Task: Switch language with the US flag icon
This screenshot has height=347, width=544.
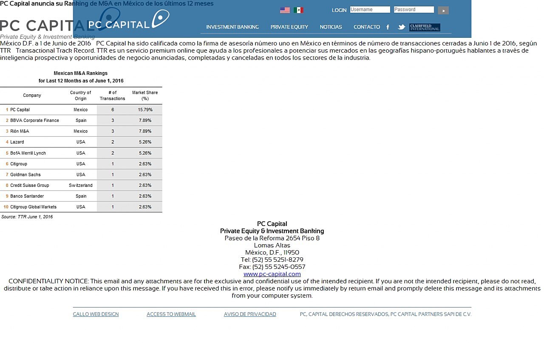Action: (x=285, y=10)
